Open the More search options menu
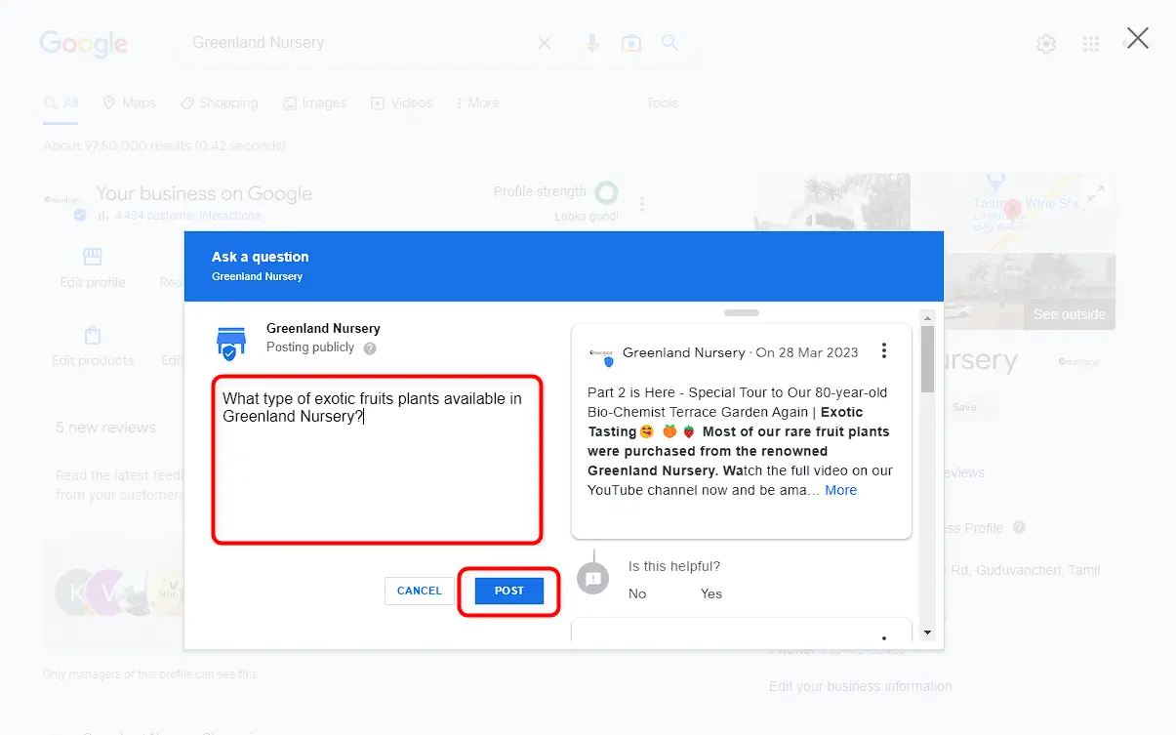Viewport: 1176px width, 735px height. pos(477,102)
